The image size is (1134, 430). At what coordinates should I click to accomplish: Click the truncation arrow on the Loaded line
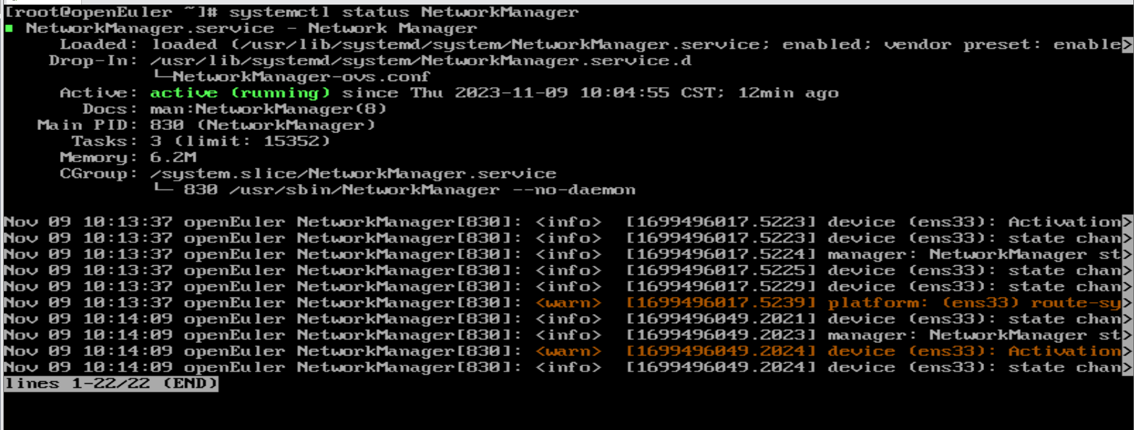[1127, 45]
